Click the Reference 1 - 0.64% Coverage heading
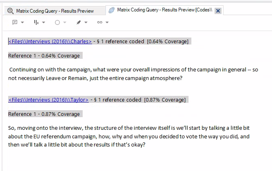 44,56
